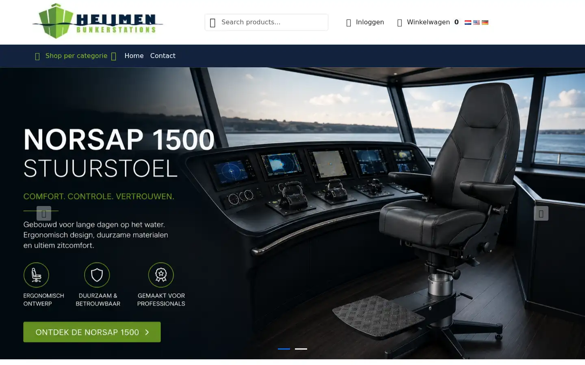Screen dimensions: 585x365
Task: Expand the Shop per categorie dropdown arrow
Action: pos(114,56)
